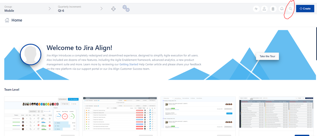The height and width of the screenshot is (136, 317).
Task: Click the chevron after QI-6
Action: pos(102,9)
